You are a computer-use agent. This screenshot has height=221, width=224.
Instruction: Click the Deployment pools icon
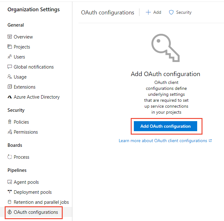coord(10,192)
